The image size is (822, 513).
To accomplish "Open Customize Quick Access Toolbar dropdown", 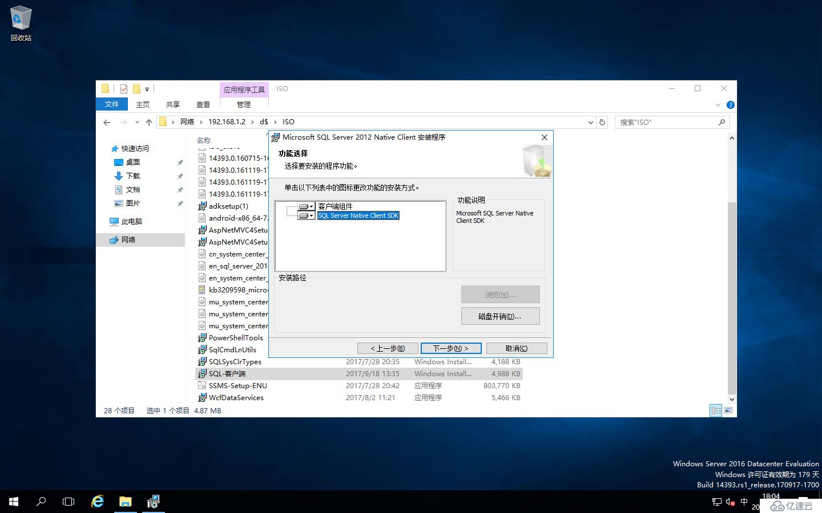I will 147,89.
